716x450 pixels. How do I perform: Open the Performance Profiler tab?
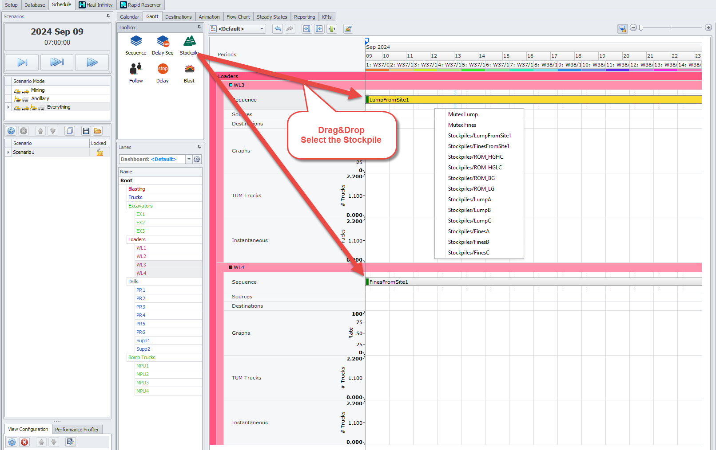click(77, 430)
